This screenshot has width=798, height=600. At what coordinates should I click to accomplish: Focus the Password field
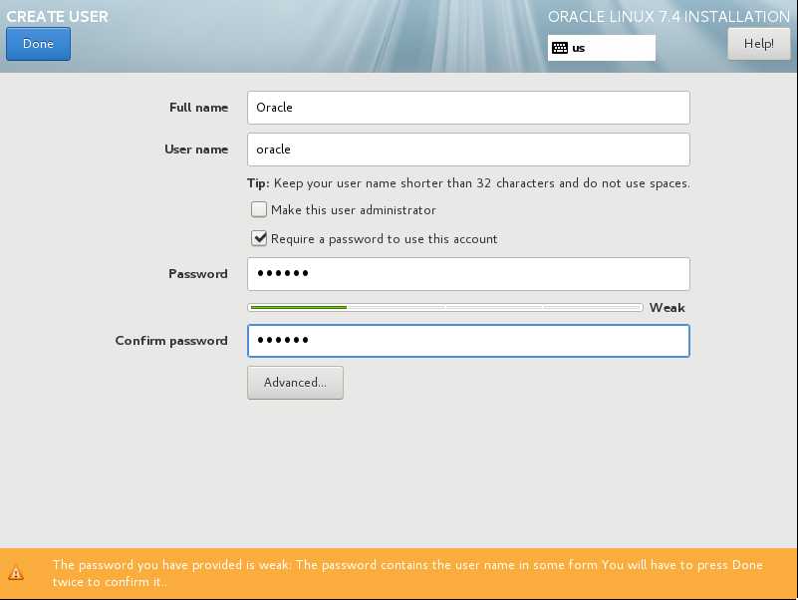pos(468,274)
